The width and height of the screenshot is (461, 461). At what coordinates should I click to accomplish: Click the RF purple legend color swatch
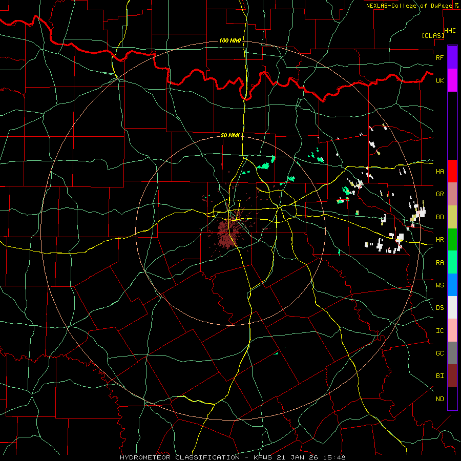pyautogui.click(x=452, y=57)
